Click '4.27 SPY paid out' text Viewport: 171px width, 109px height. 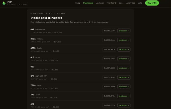click(39, 79)
